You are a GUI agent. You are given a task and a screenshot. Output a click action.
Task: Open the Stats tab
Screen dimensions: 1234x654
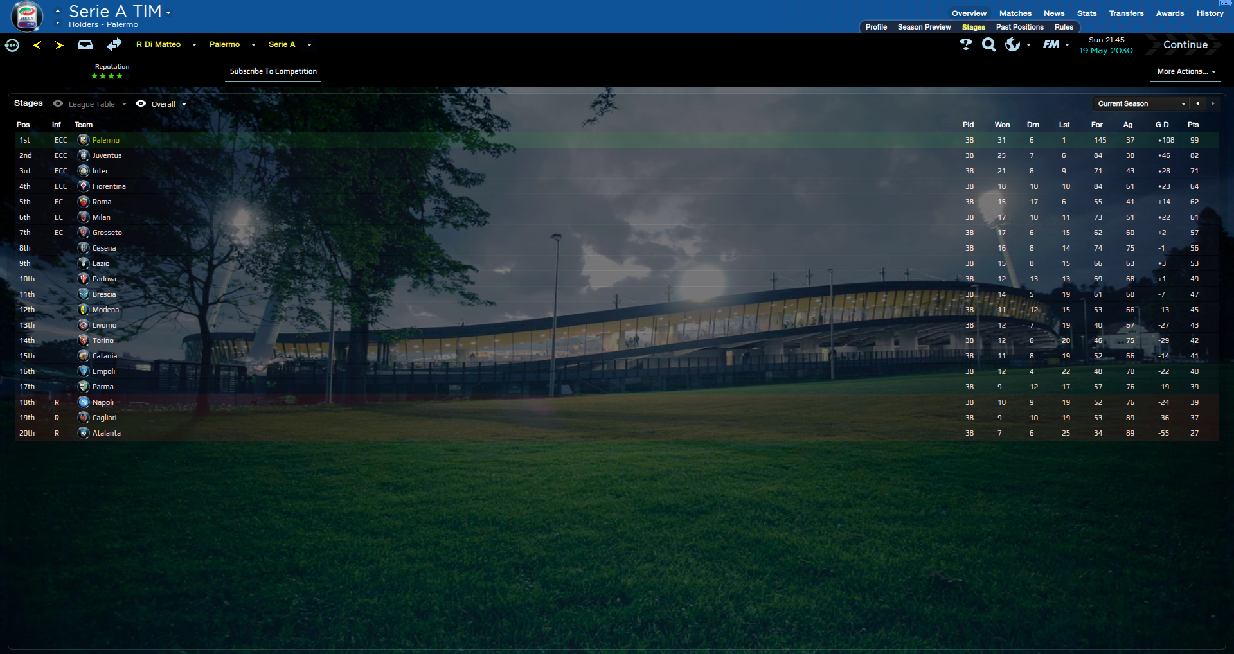pos(1087,13)
